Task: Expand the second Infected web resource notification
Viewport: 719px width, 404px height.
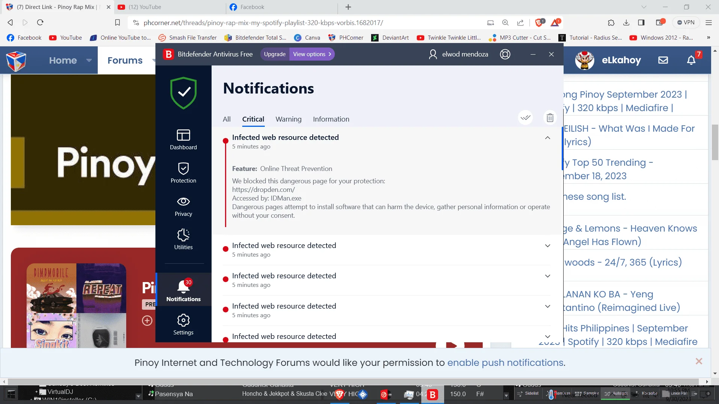Action: [x=547, y=246]
